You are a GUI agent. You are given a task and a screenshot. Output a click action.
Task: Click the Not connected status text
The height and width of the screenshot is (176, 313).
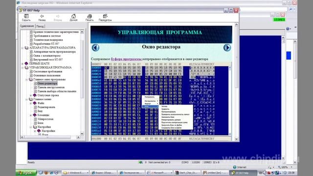click(159, 162)
